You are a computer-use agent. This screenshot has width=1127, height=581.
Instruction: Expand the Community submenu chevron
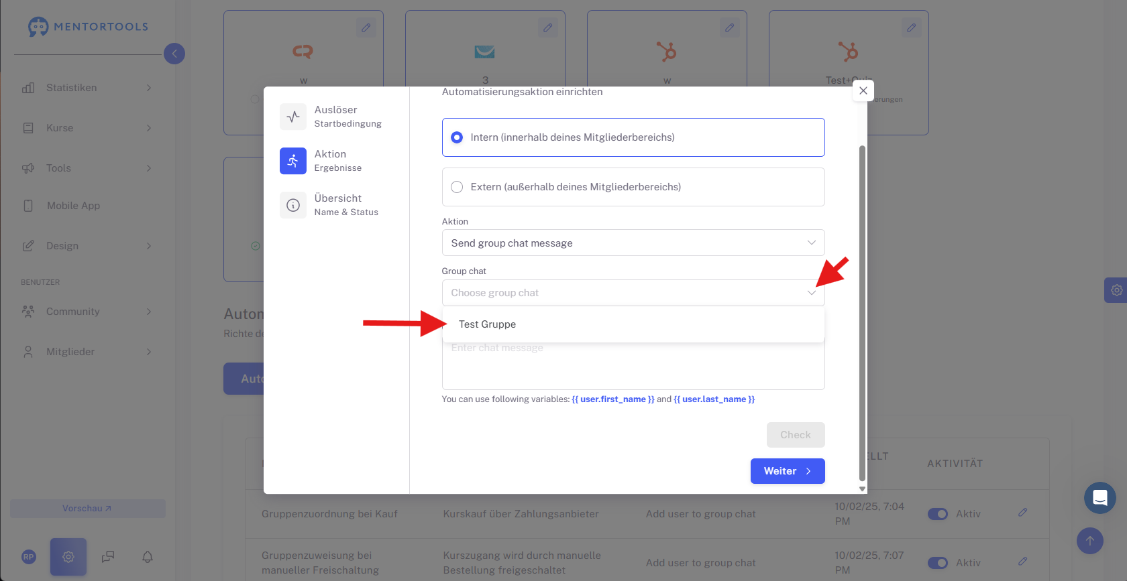(x=149, y=312)
